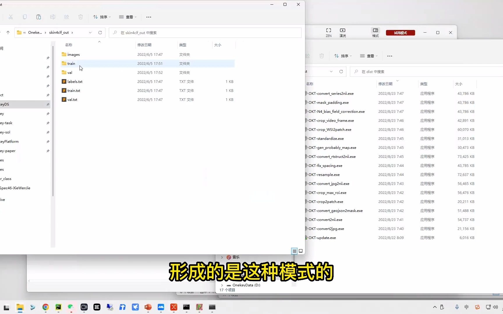This screenshot has width=503, height=314.
Task: Open WeChat from the taskbar
Action: pos(70,307)
